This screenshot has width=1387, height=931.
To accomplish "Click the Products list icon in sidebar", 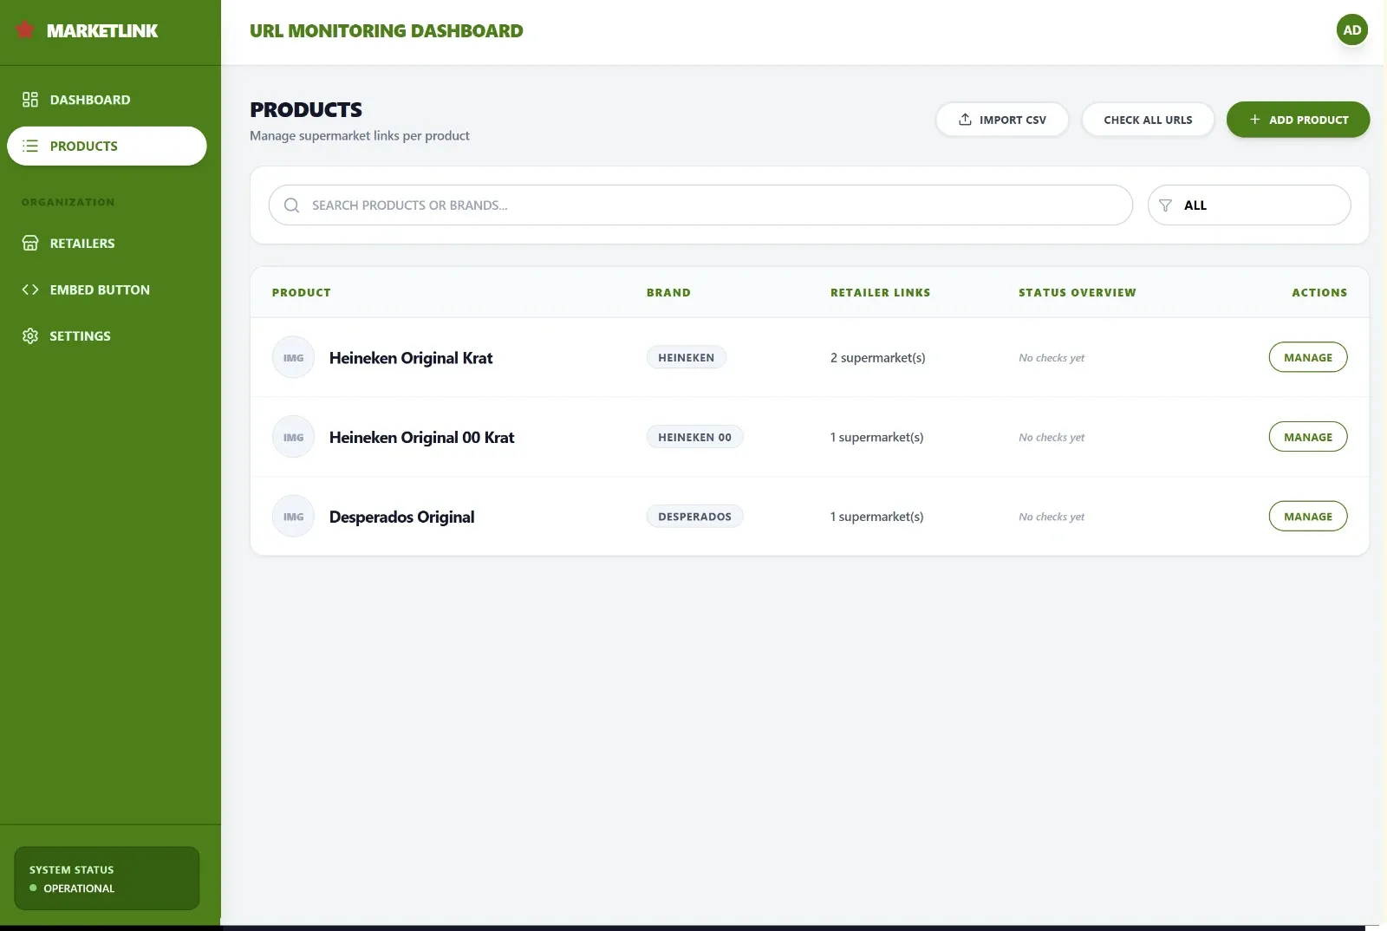I will pos(30,146).
